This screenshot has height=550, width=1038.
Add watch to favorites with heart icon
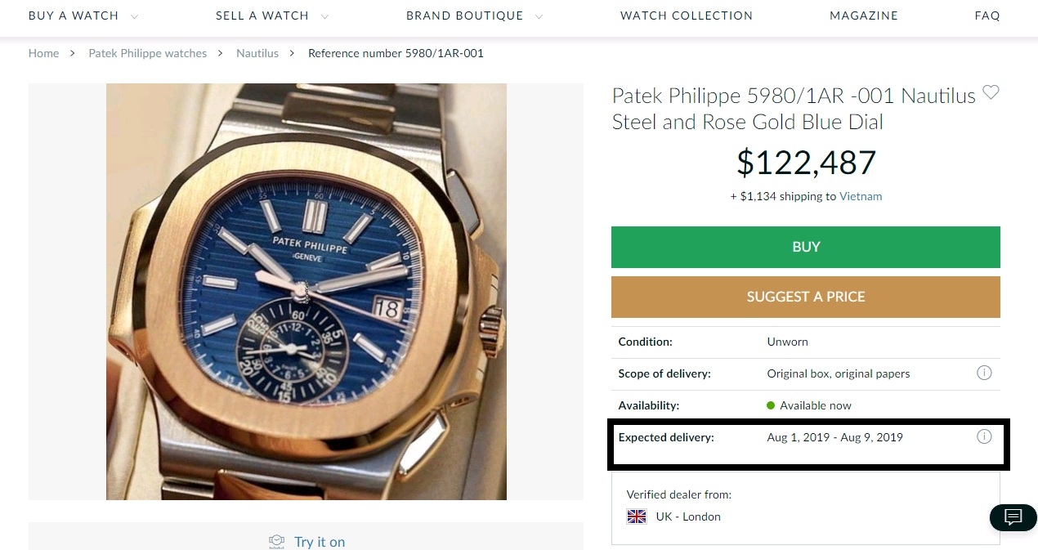click(991, 92)
